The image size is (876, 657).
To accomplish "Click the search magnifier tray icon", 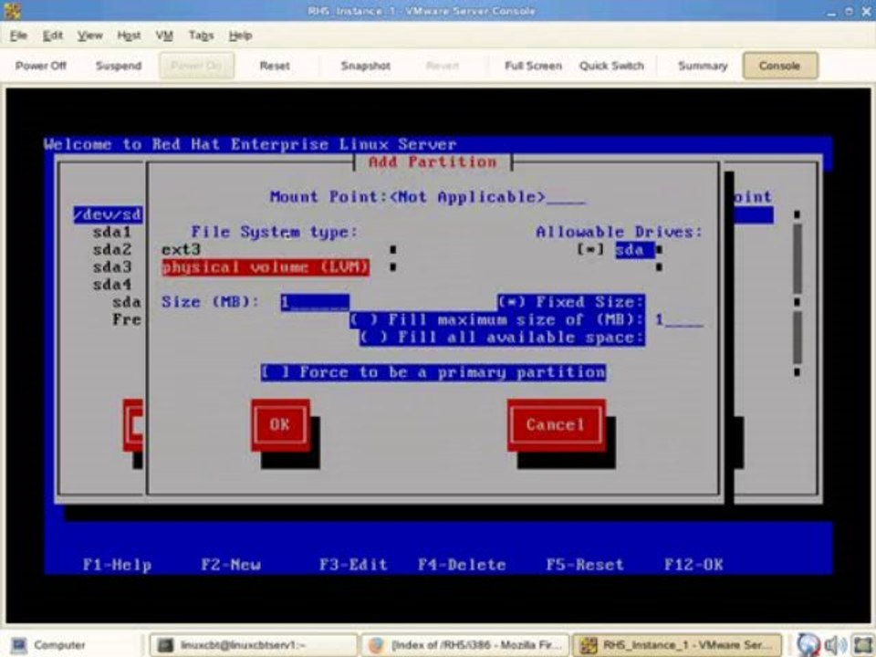I will click(808, 645).
